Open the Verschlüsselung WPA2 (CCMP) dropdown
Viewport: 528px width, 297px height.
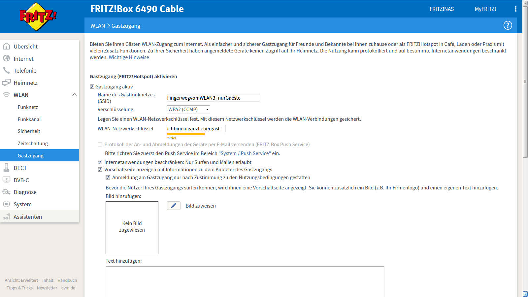(x=188, y=110)
